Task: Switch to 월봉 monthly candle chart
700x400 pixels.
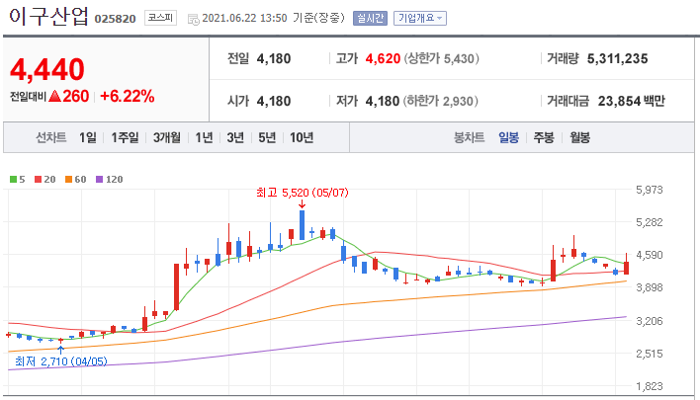Action: point(579,137)
